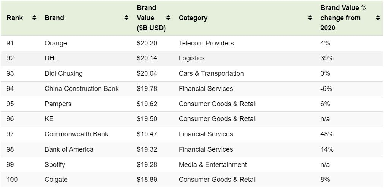Select Commonwealth Bank in the table
384x190 pixels.
tap(76, 134)
